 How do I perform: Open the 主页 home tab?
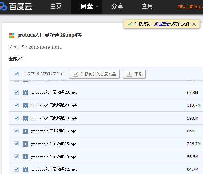coord(56,6)
